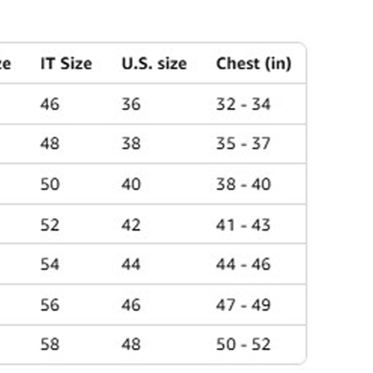The height and width of the screenshot is (373, 373).
Task: Click the IT Size column header
Action: click(x=66, y=63)
